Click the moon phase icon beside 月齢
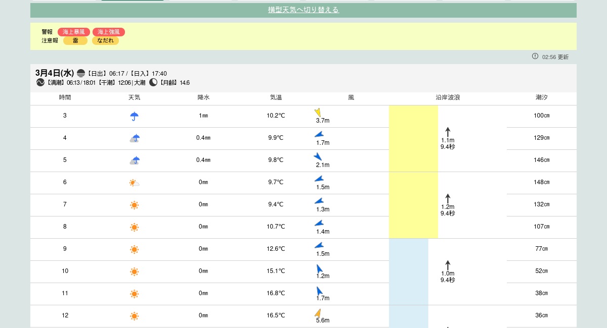 (153, 82)
